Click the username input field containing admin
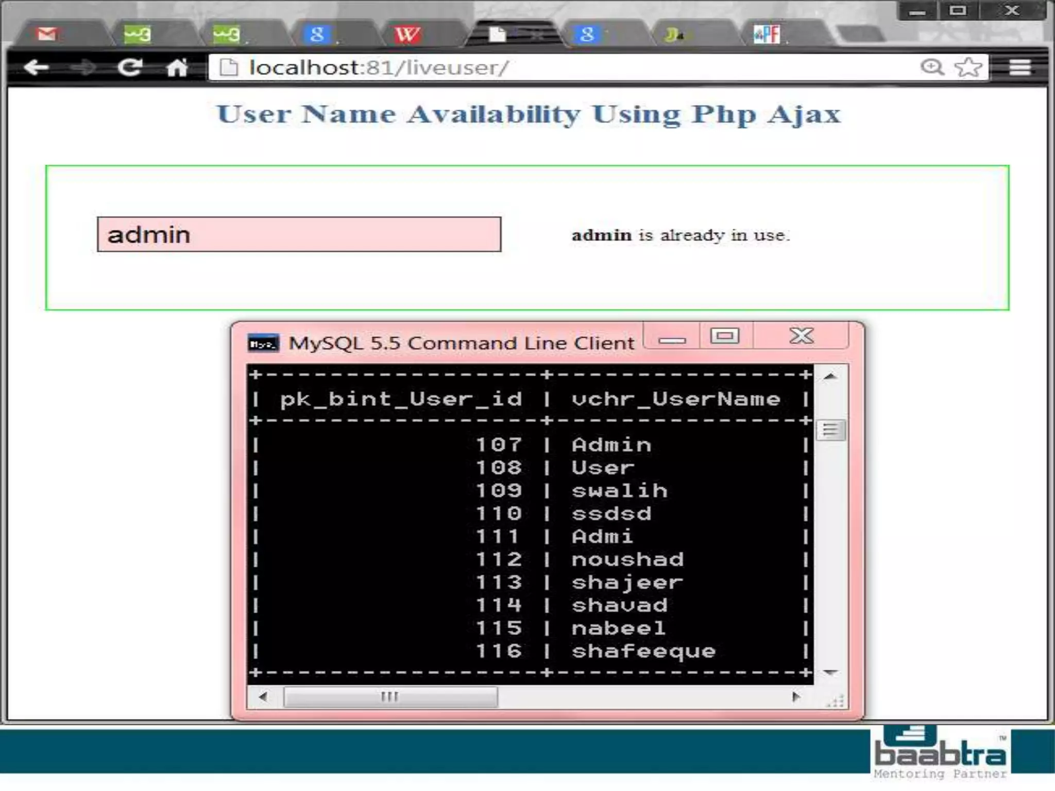Viewport: 1055px width, 791px height. [299, 235]
